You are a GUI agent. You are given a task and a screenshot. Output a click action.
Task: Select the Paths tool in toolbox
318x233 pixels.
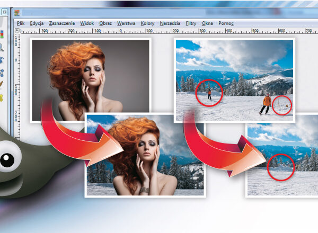pyautogui.click(x=2, y=73)
